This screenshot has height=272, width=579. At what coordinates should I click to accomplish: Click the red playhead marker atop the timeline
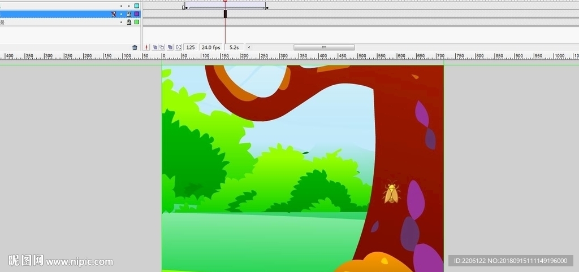225,1
